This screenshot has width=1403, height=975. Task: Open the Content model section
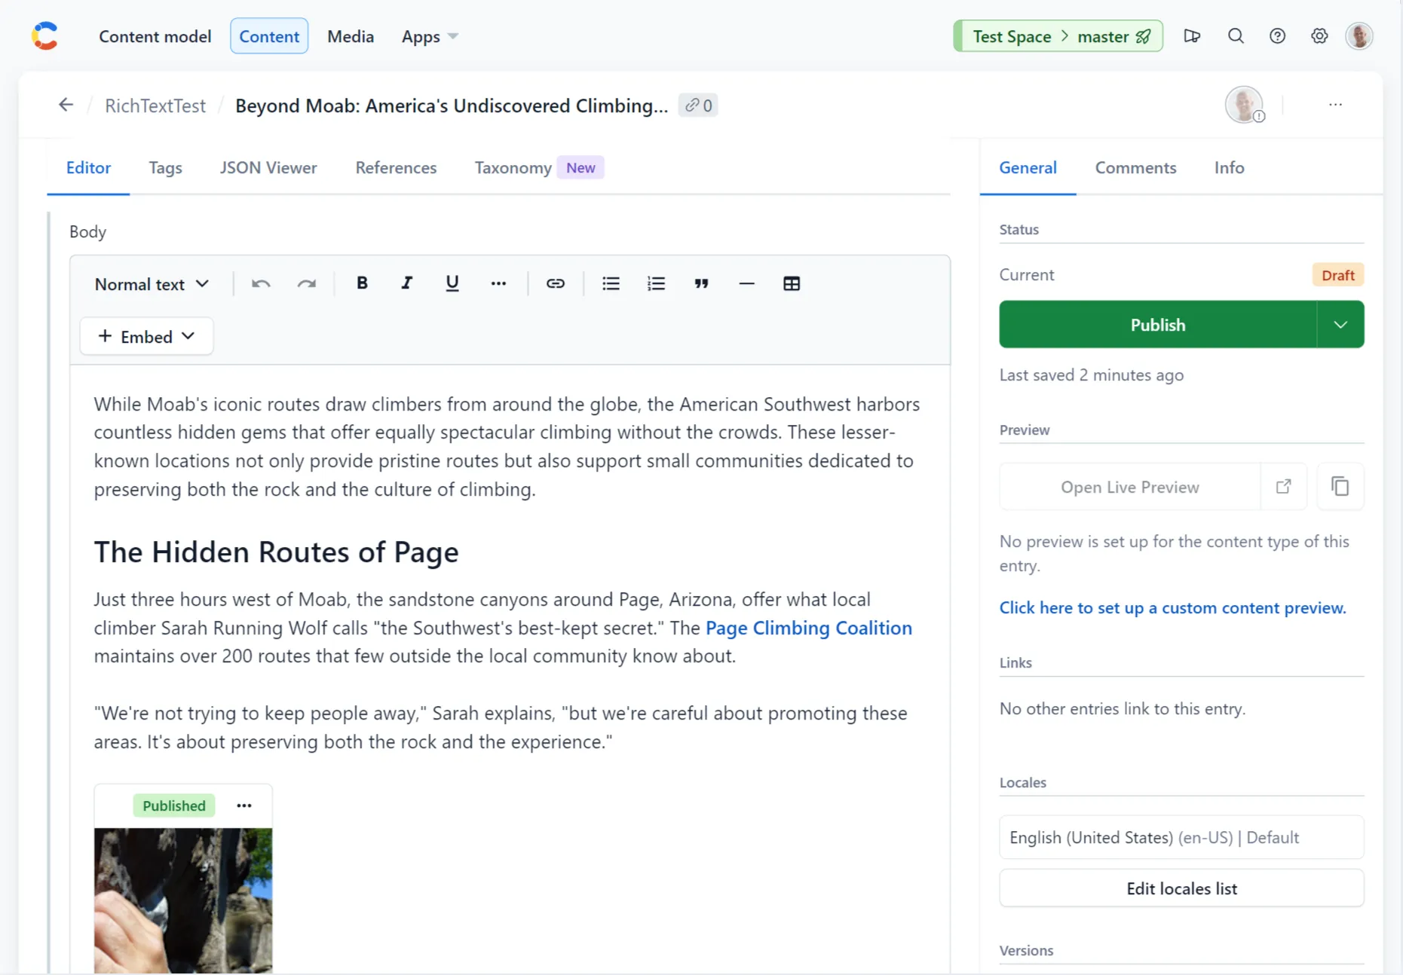pyautogui.click(x=155, y=36)
